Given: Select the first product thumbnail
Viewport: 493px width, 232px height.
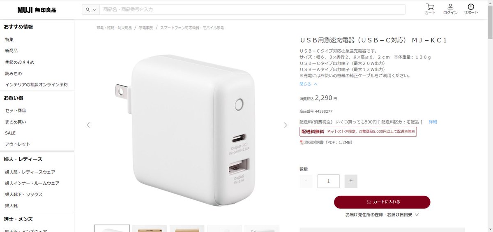Looking at the screenshot, I should [x=112, y=228].
